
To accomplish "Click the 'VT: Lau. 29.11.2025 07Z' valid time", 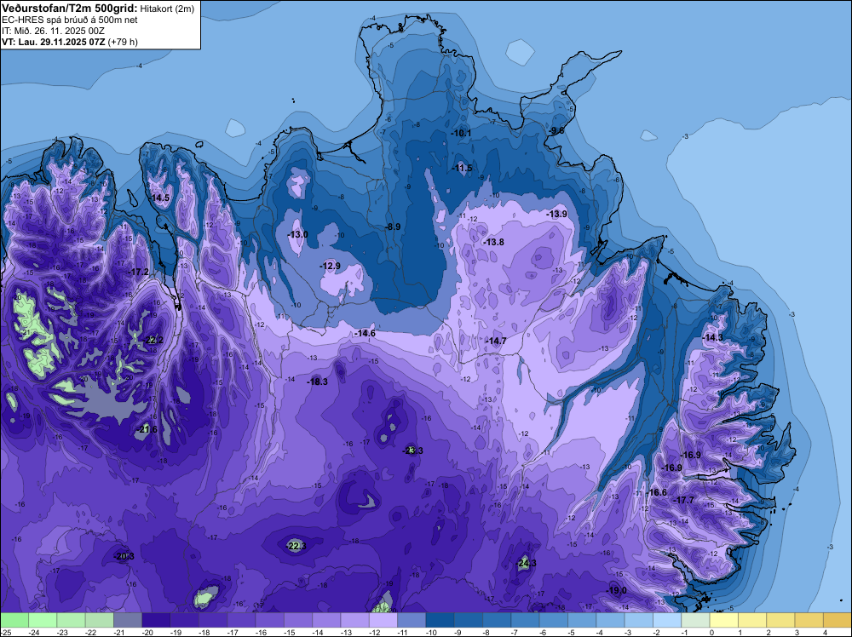I will click(54, 42).
